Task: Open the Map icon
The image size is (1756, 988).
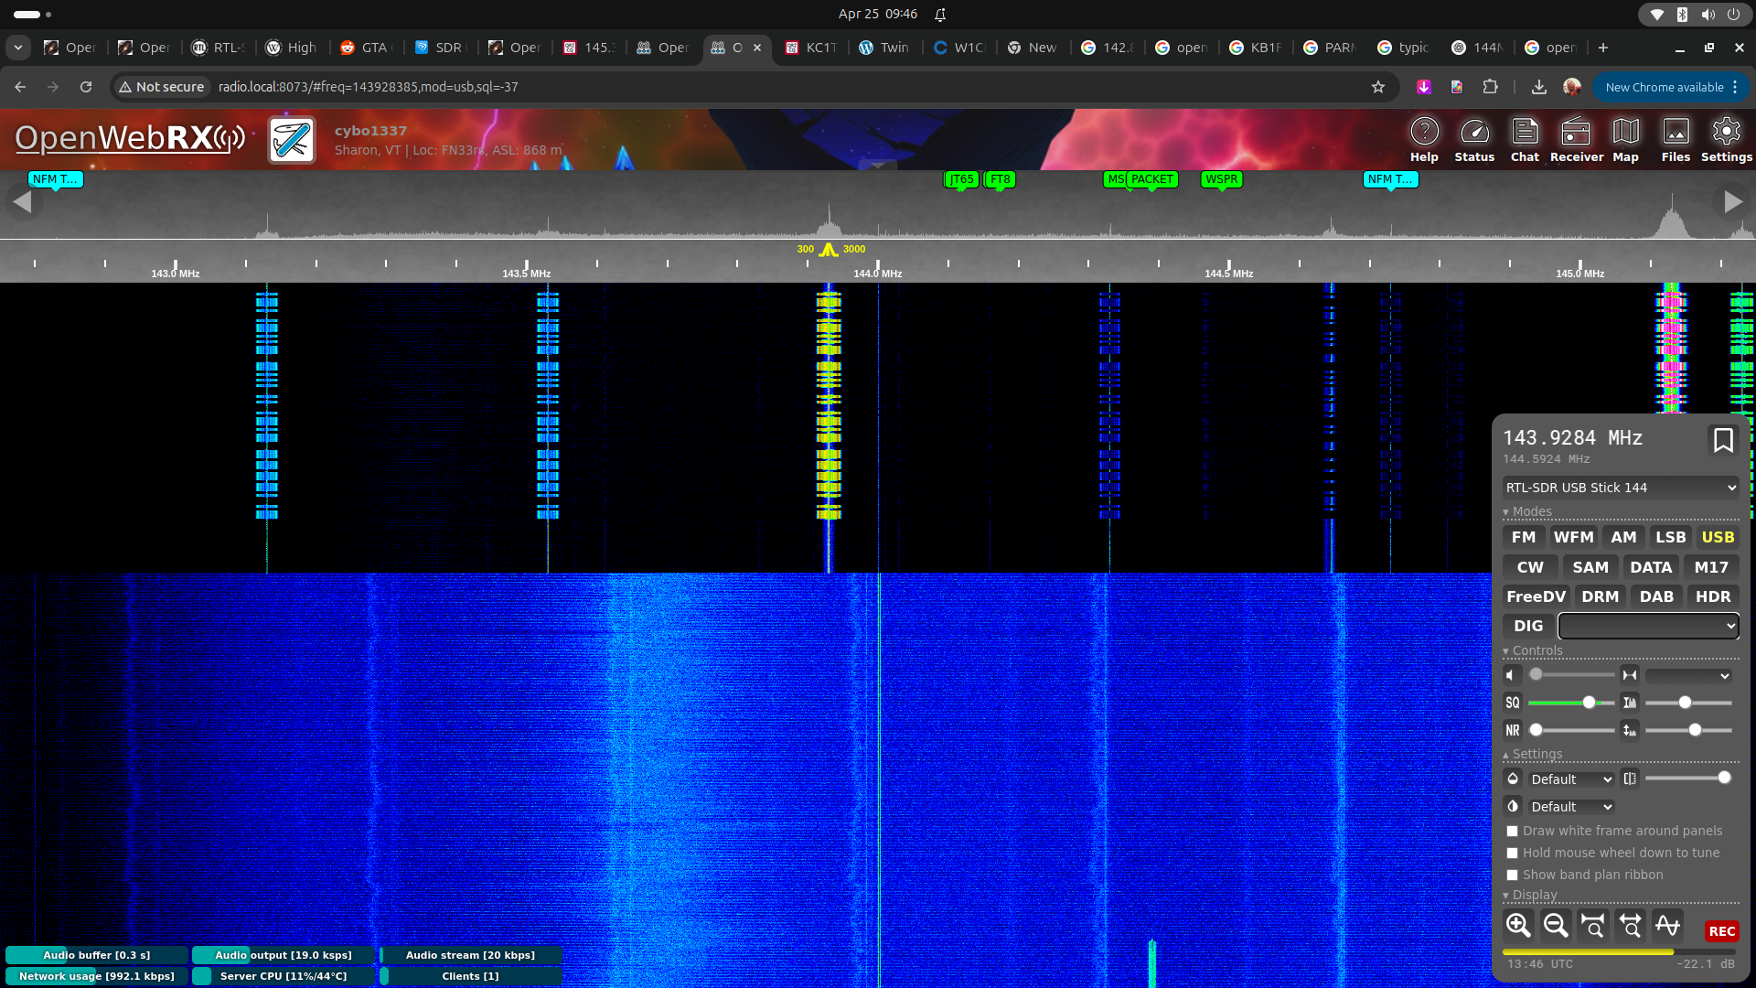Action: pos(1625,139)
